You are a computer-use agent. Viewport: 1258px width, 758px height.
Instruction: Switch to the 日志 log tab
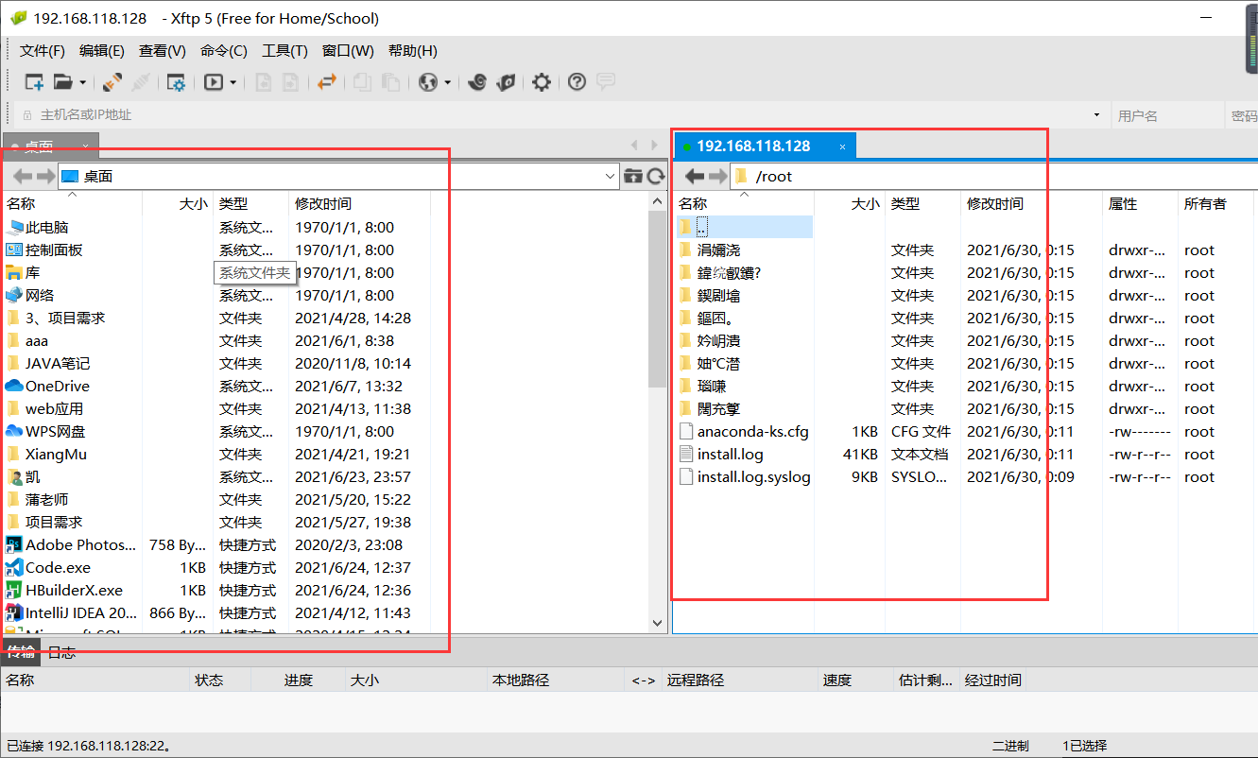pos(62,652)
